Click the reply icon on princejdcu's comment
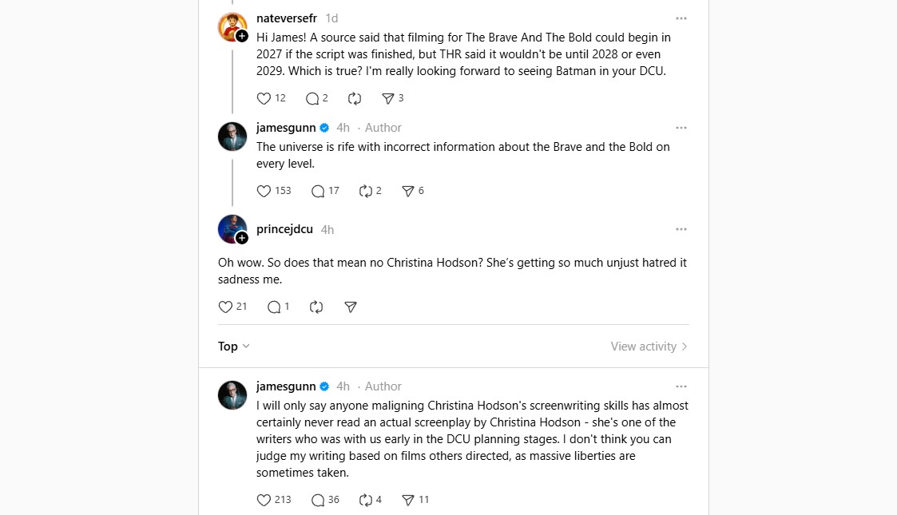The image size is (897, 515). (x=273, y=307)
